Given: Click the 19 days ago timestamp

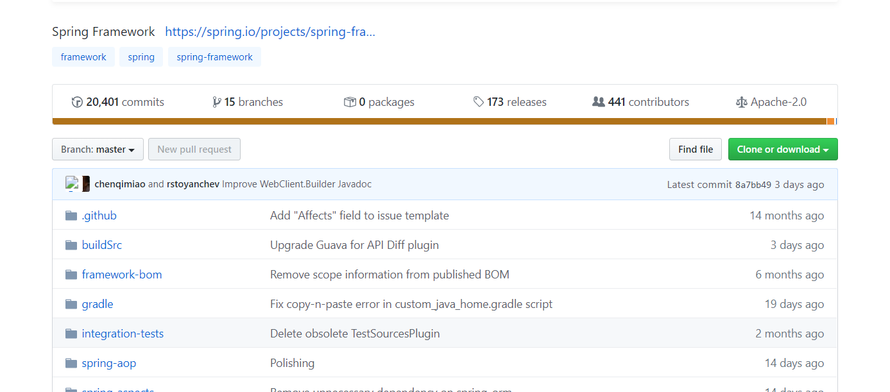Looking at the screenshot, I should click(794, 304).
